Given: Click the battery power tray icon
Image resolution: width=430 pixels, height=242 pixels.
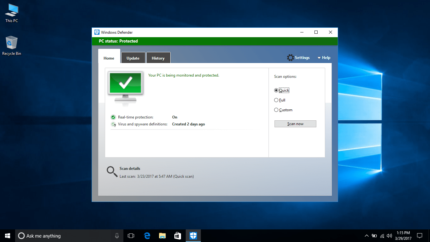Looking at the screenshot, I should [x=374, y=236].
